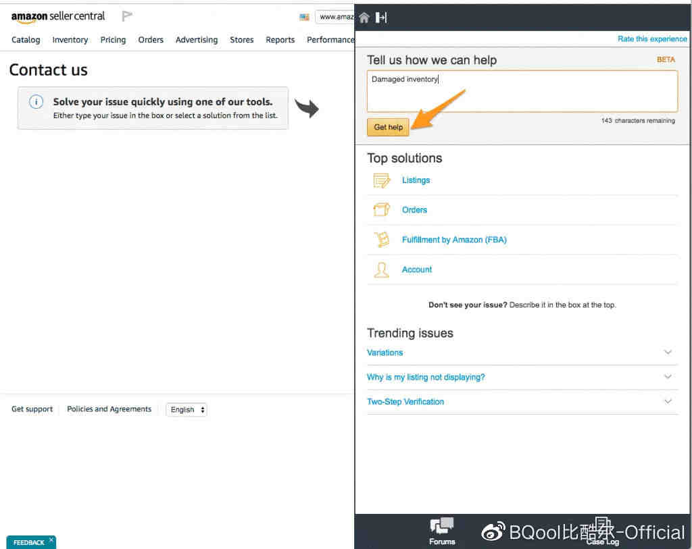This screenshot has width=692, height=549.
Task: Click the Account person icon
Action: point(382,270)
